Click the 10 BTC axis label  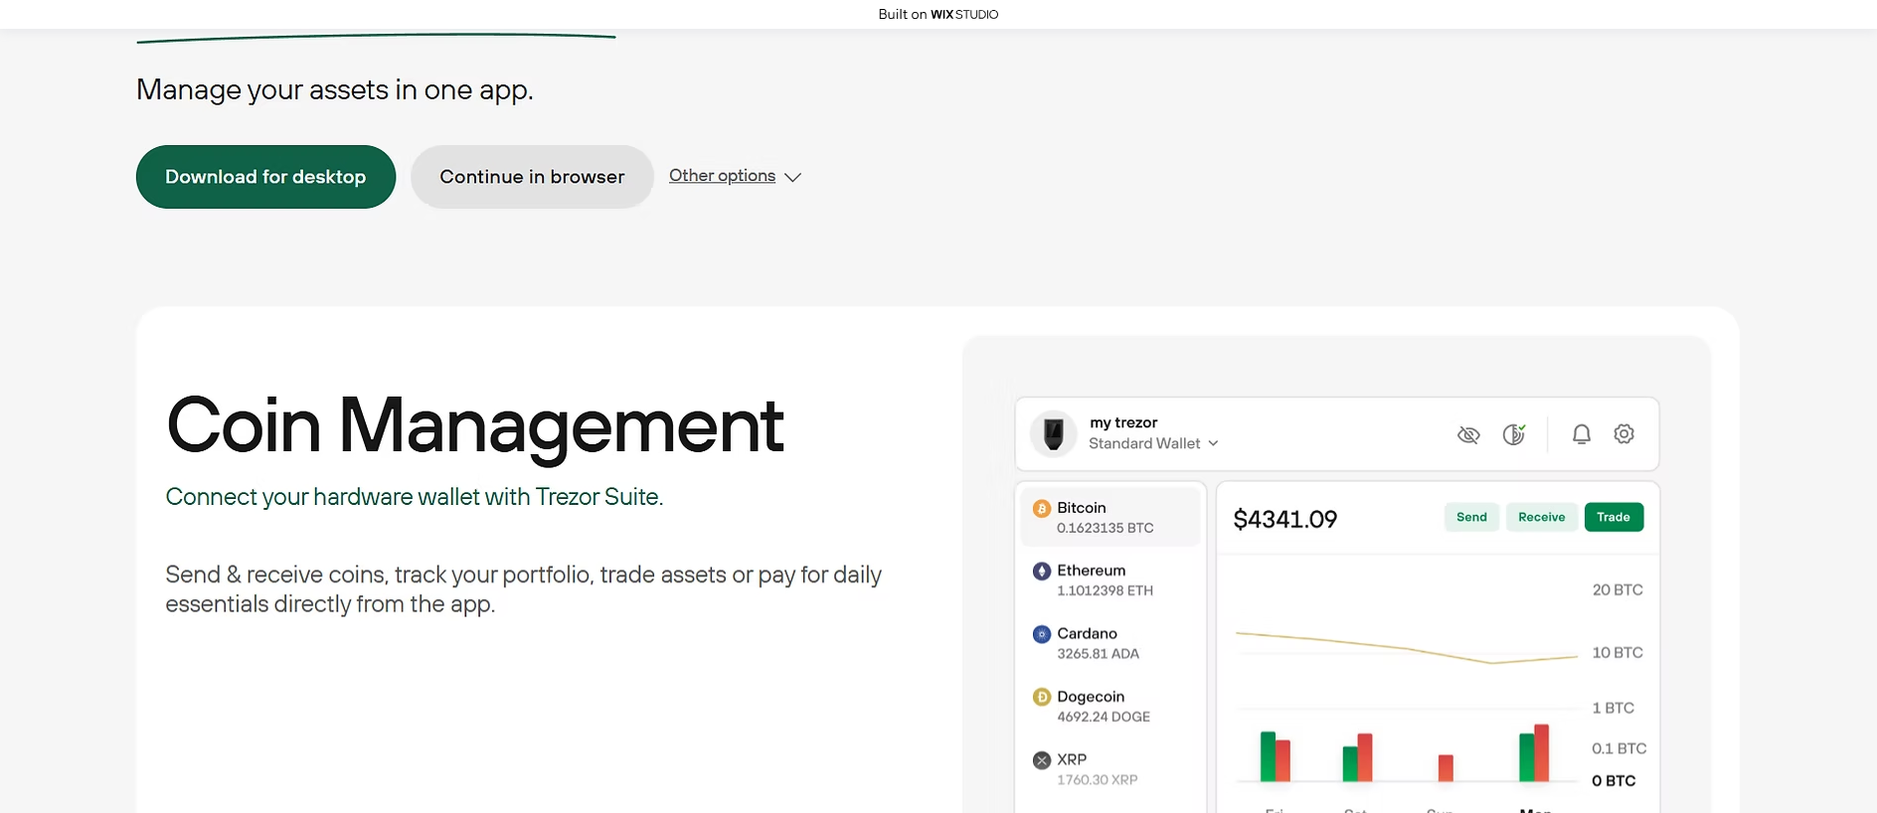[1618, 652]
